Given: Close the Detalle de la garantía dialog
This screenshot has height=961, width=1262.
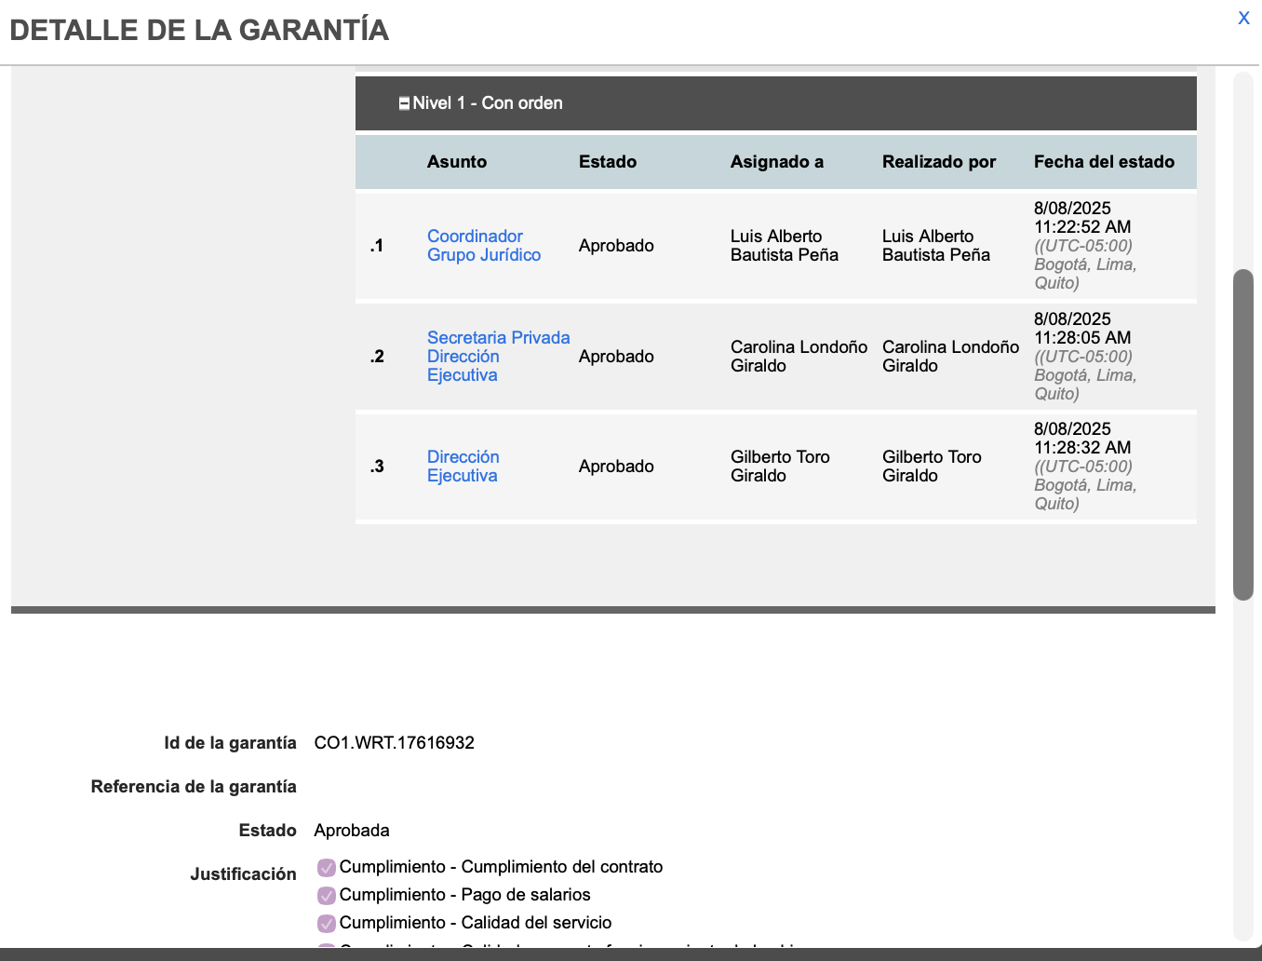Looking at the screenshot, I should (1243, 18).
